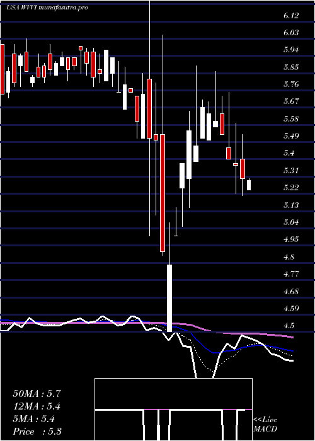315x441 pixels.
Task: Click the 5.67 price axis label
Action: (291, 102)
